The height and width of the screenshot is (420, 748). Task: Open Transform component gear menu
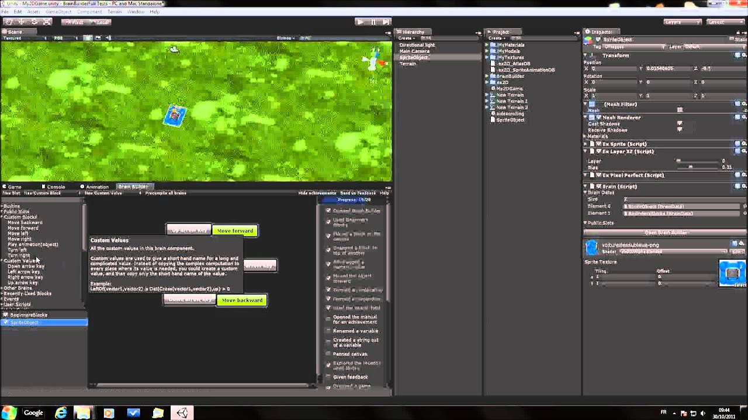point(743,55)
